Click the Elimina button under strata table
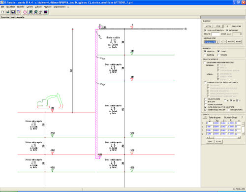 pyautogui.click(x=218, y=141)
